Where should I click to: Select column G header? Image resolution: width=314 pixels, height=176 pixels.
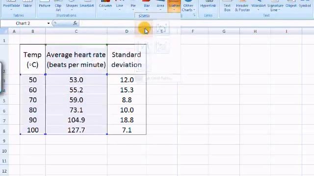tap(224, 31)
